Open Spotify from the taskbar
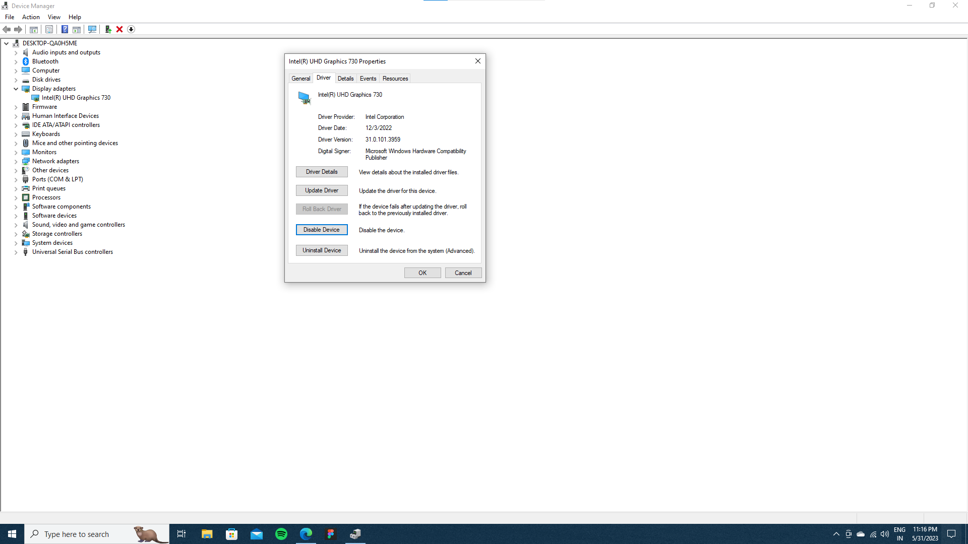Image resolution: width=968 pixels, height=544 pixels. 281,534
